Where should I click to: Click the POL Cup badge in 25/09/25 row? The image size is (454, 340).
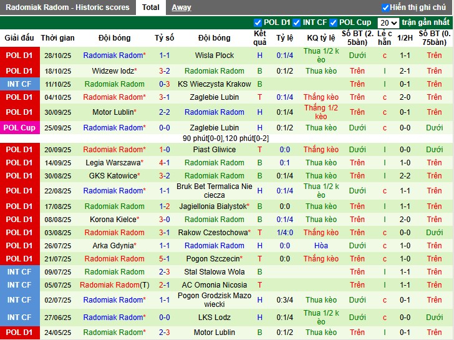(20, 128)
